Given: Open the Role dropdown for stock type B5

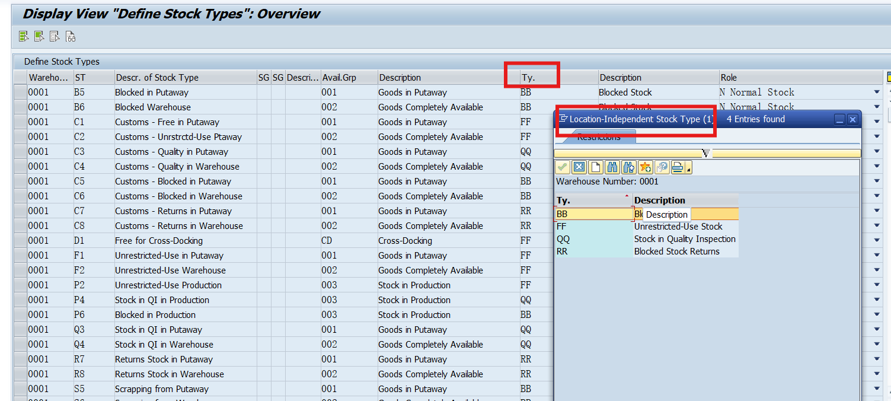Looking at the screenshot, I should coord(877,92).
